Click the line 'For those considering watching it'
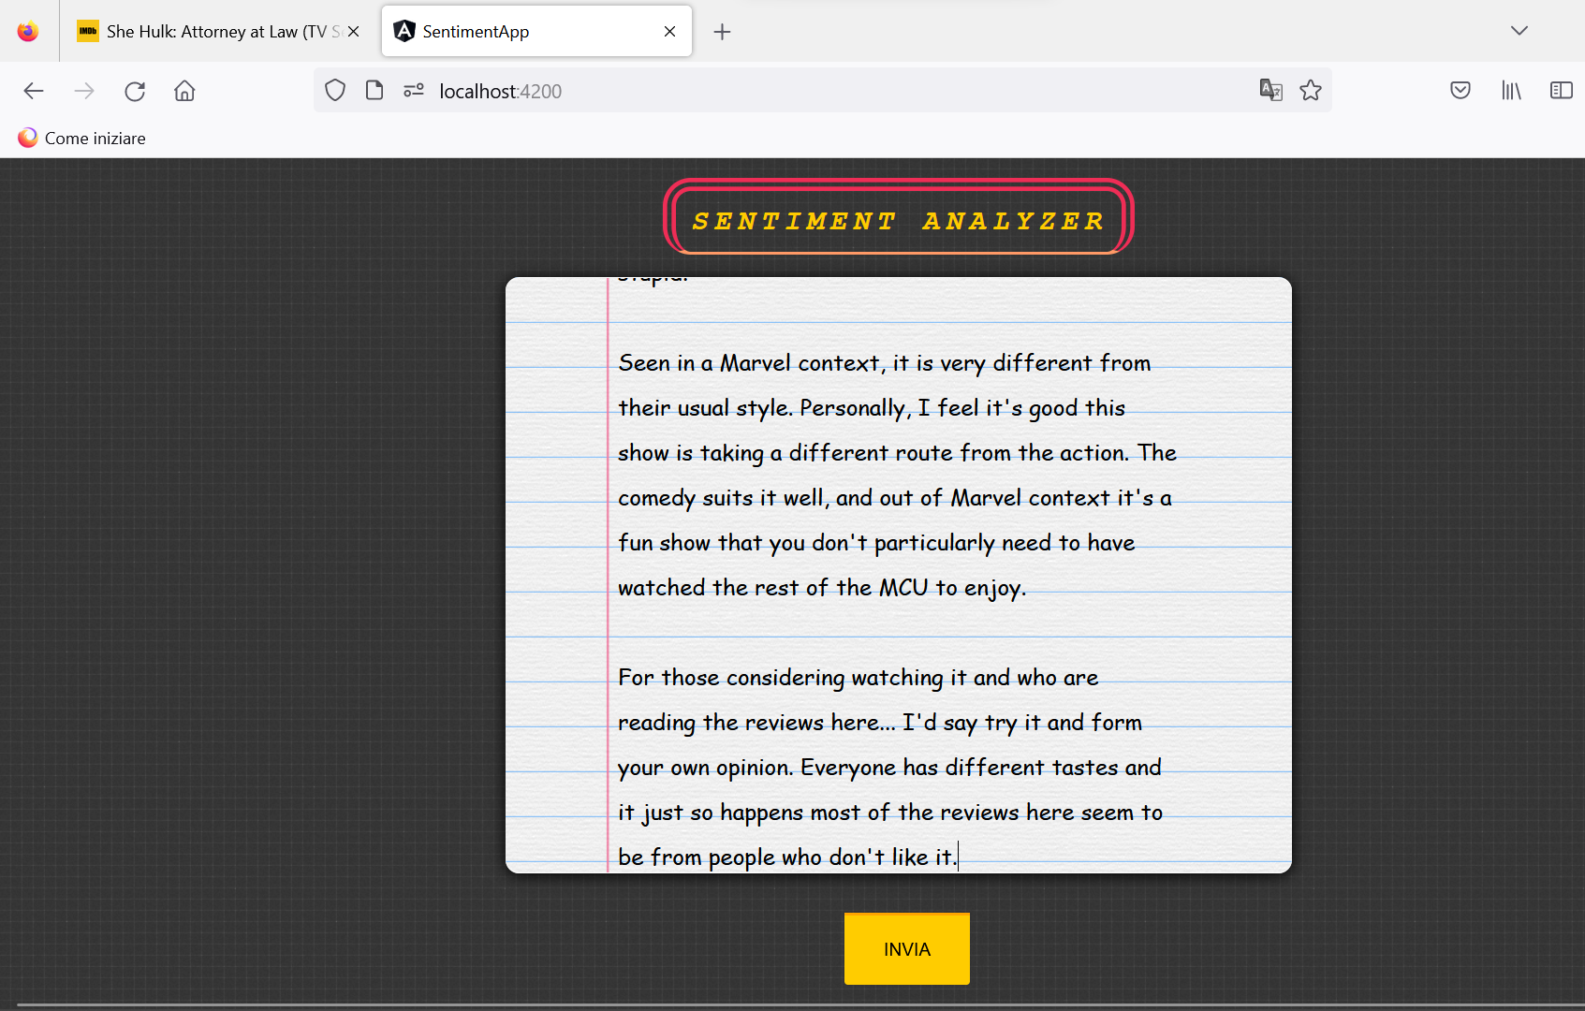The image size is (1585, 1011). [x=859, y=678]
